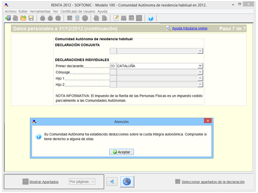The height and width of the screenshot is (193, 258).
Task: Expand the Hijo 2 community dropdown
Action: click(200, 85)
